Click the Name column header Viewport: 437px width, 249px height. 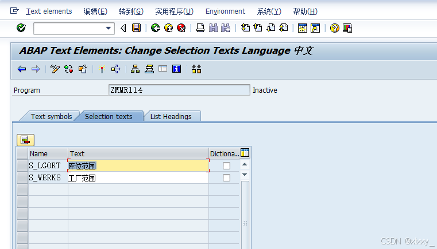48,153
